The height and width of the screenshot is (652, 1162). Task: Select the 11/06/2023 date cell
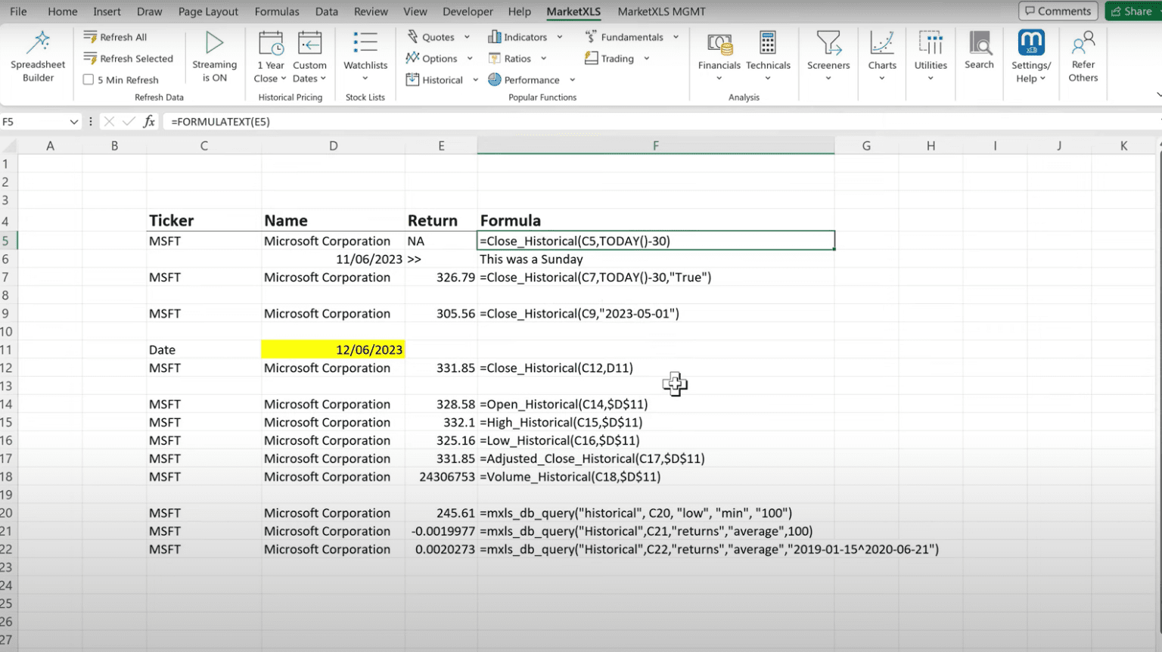pos(333,259)
